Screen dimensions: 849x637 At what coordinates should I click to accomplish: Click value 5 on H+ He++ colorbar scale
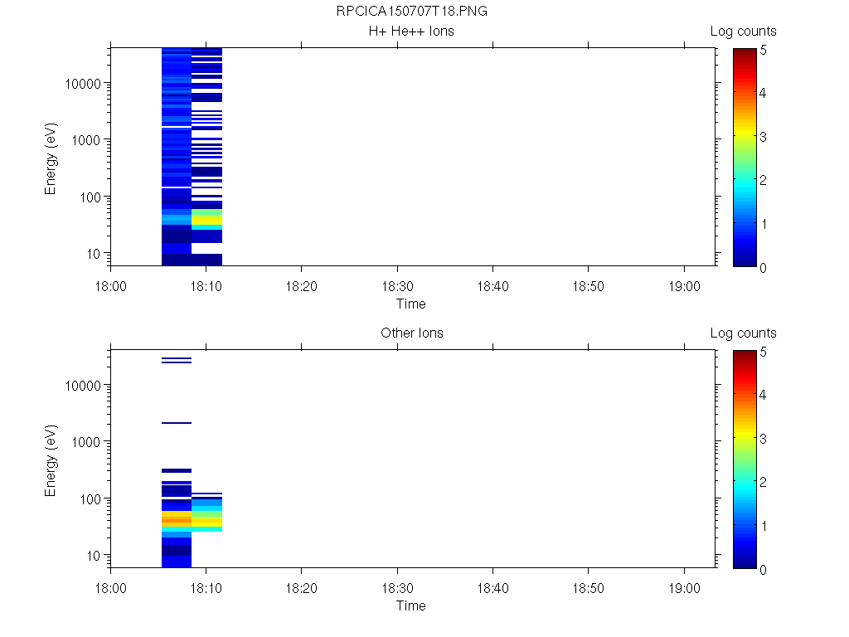[763, 50]
